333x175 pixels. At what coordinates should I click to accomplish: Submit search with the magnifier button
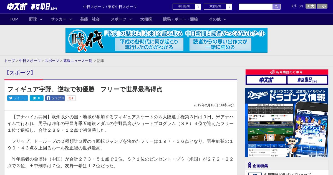point(276,7)
